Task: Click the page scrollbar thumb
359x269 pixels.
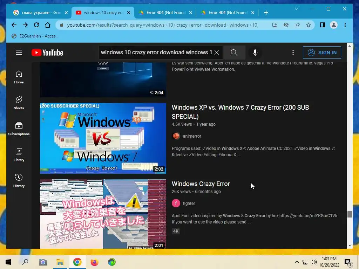Action: [350, 214]
